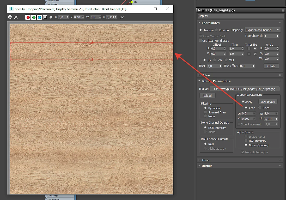286x200 pixels.
Task: Click the U Offset value field
Action: click(x=217, y=49)
